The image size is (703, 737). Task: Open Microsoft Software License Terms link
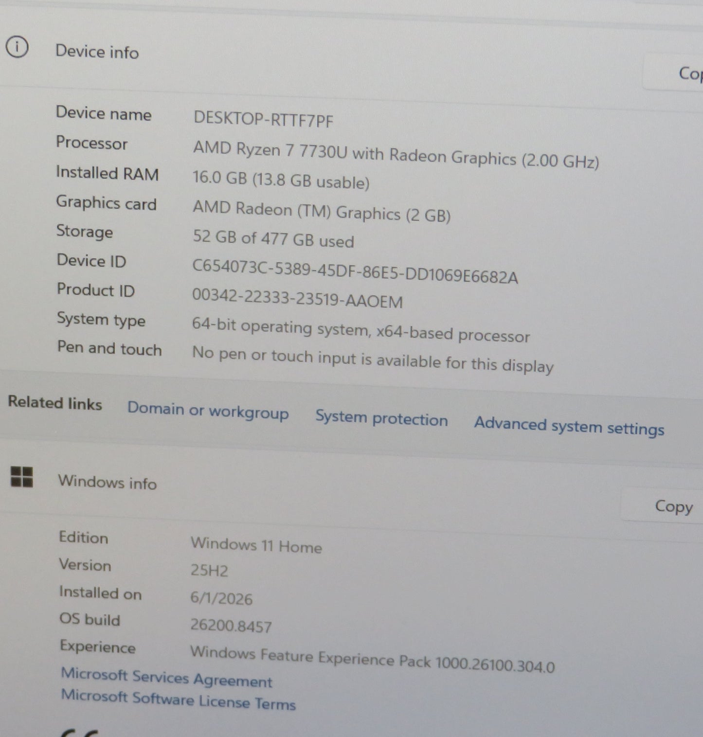(178, 700)
